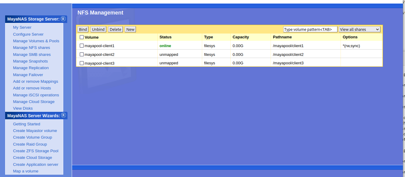Focus the volume pattern search field
The width and height of the screenshot is (405, 177).
coord(310,29)
